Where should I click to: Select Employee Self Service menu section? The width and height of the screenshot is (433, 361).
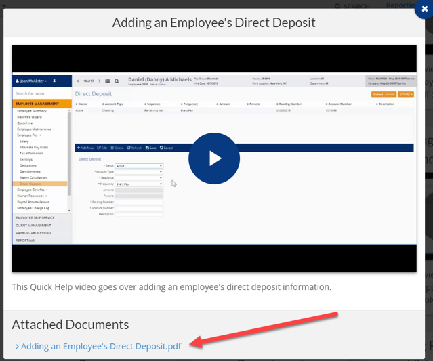[x=34, y=218]
